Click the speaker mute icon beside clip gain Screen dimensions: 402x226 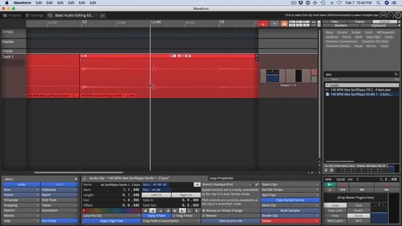197,185
